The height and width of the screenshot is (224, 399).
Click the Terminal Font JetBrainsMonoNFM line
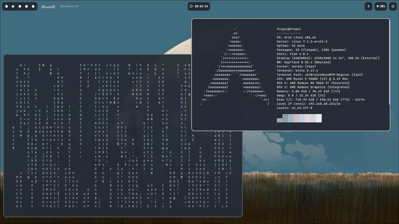click(320, 75)
